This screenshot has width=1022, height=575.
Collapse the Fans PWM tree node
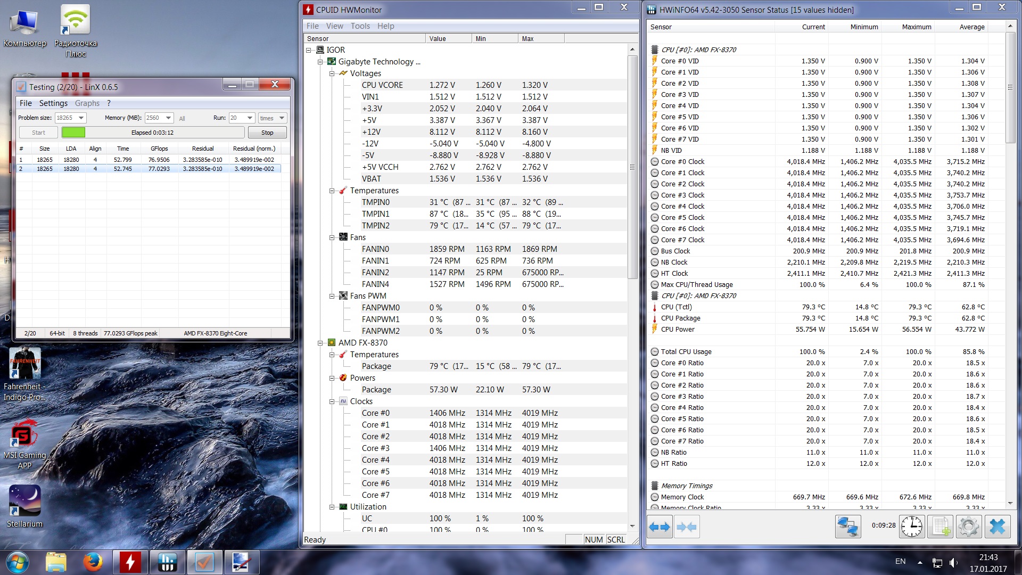[x=332, y=296]
